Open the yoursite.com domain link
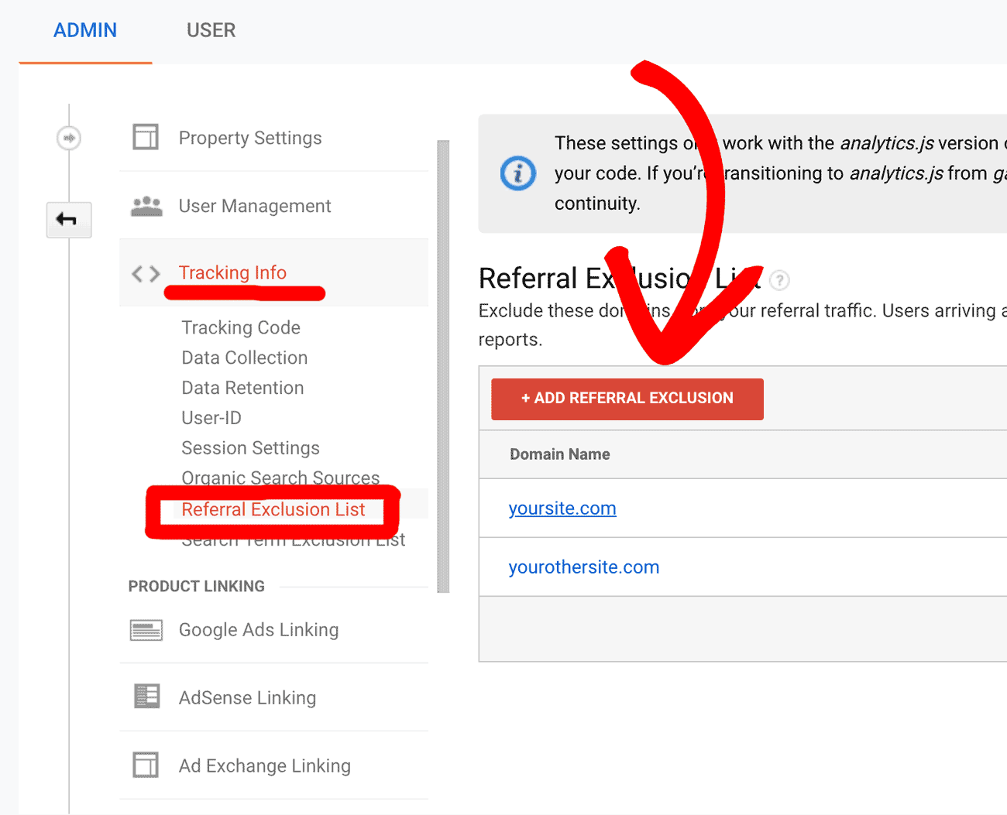The width and height of the screenshot is (1007, 815). pyautogui.click(x=562, y=509)
